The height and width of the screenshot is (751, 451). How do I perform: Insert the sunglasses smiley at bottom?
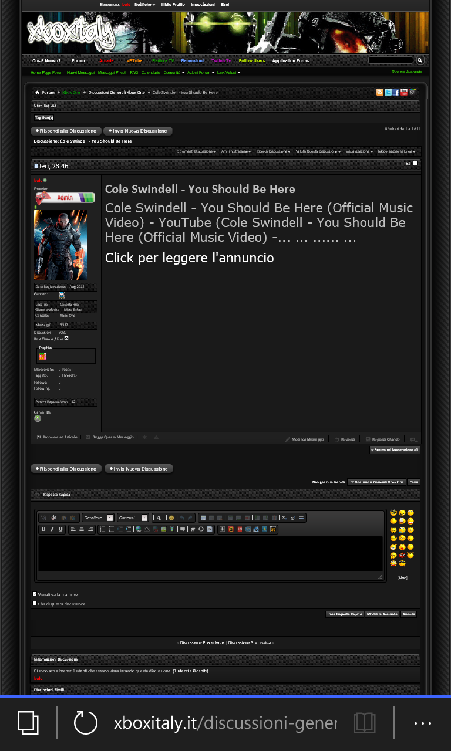(x=402, y=563)
